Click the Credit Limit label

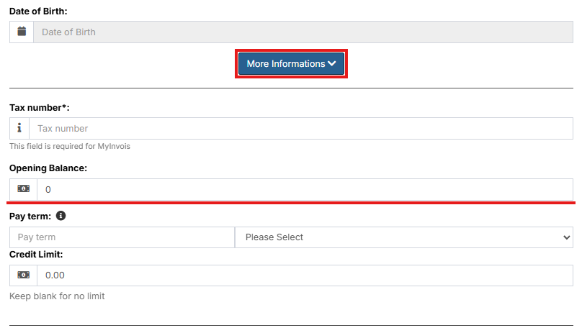(36, 254)
